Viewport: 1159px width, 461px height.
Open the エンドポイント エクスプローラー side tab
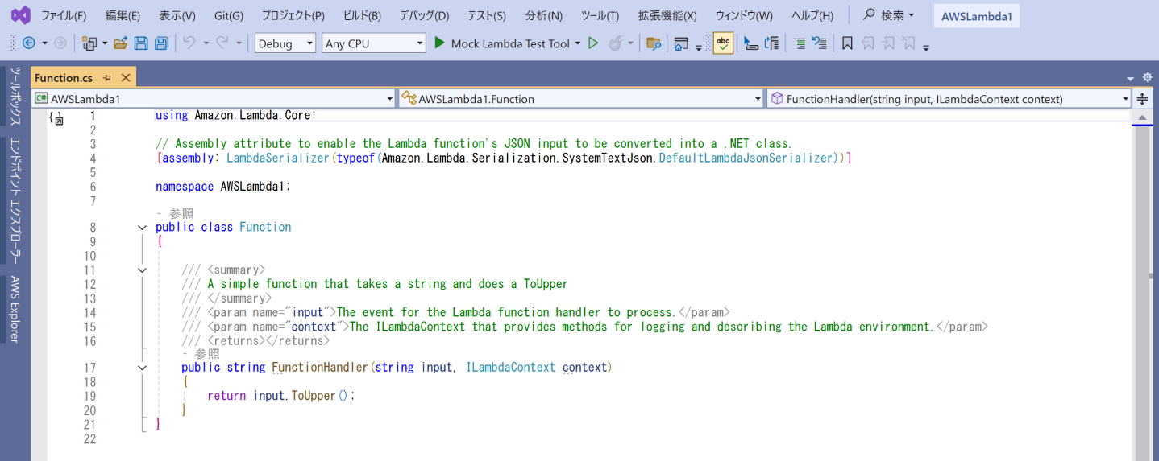[15, 201]
